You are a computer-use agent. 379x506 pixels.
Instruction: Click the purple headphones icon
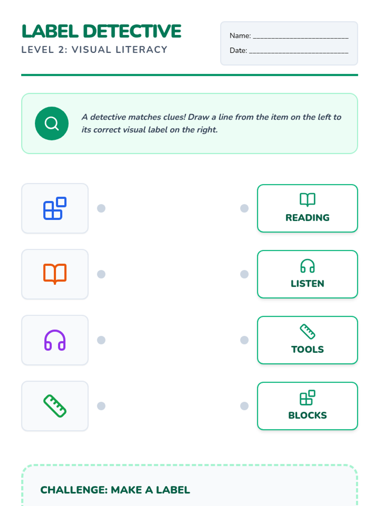pos(55,340)
